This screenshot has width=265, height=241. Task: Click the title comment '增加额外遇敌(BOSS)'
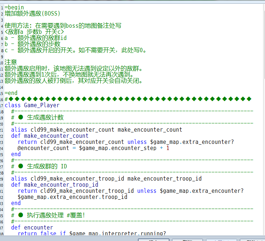point(32,14)
